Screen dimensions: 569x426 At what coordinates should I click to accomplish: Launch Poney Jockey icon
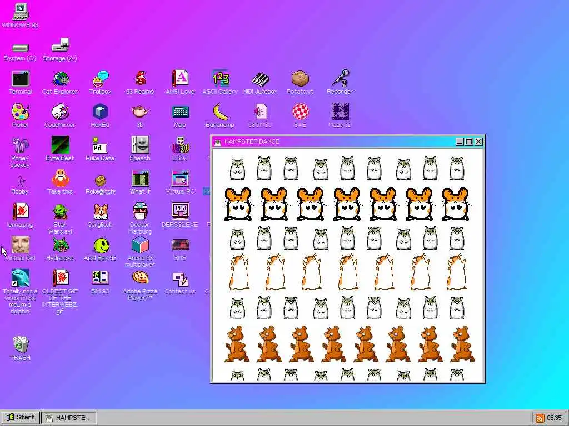point(20,145)
